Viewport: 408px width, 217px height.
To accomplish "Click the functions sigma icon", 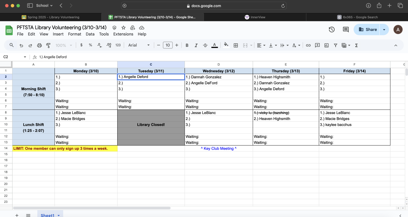I will (356, 45).
